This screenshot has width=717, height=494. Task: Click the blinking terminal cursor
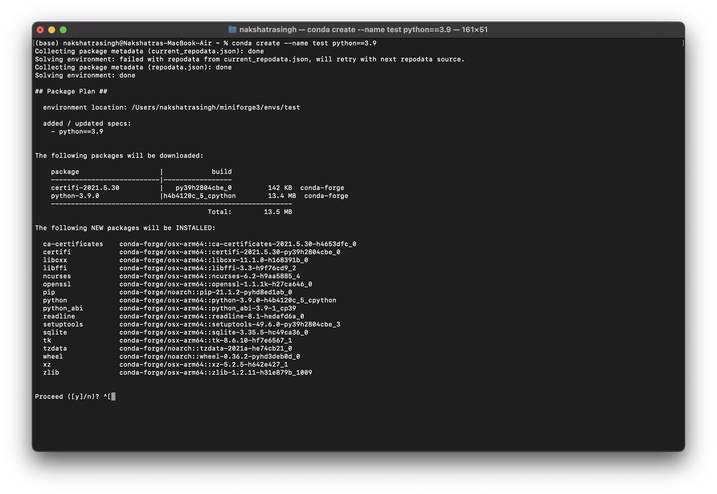click(x=113, y=396)
